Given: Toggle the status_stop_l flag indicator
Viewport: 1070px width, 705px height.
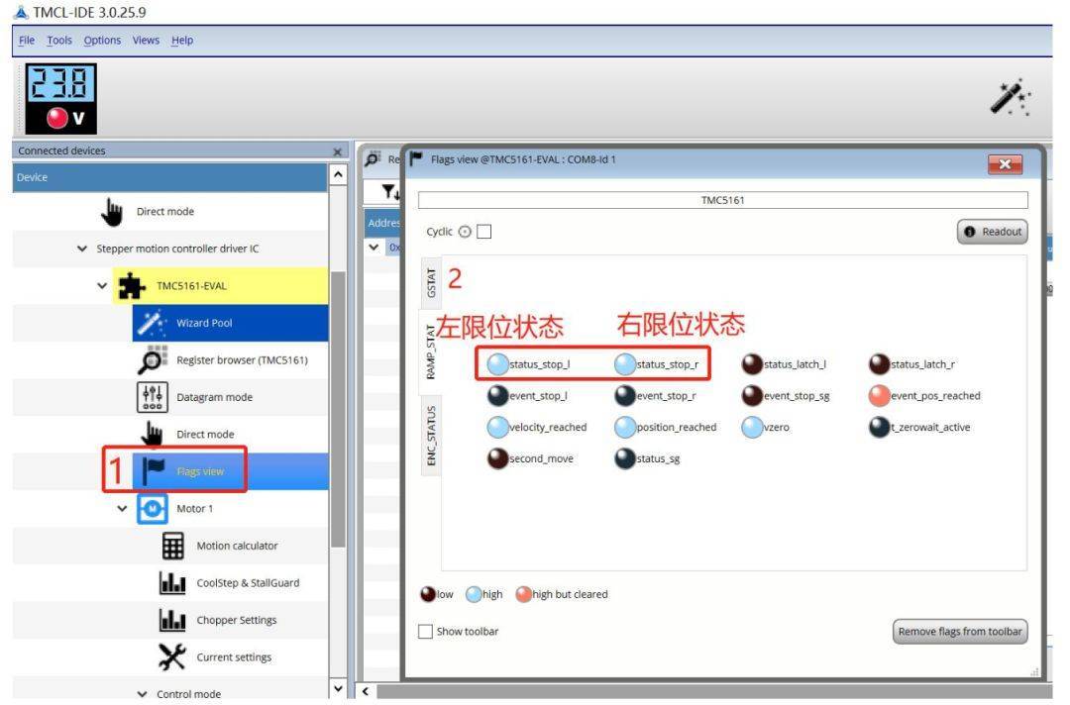Looking at the screenshot, I should pos(497,364).
